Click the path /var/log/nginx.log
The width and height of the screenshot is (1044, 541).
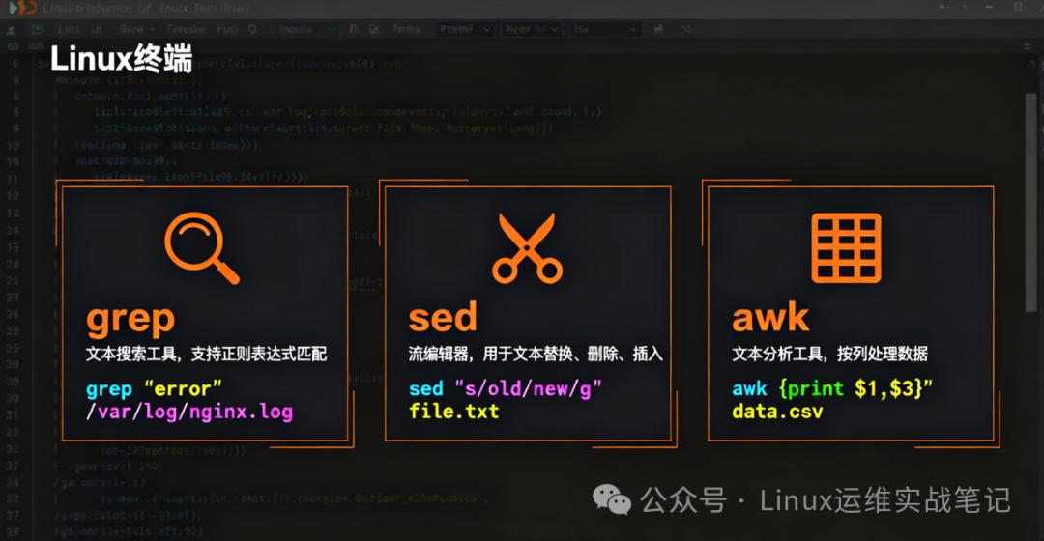coord(189,412)
